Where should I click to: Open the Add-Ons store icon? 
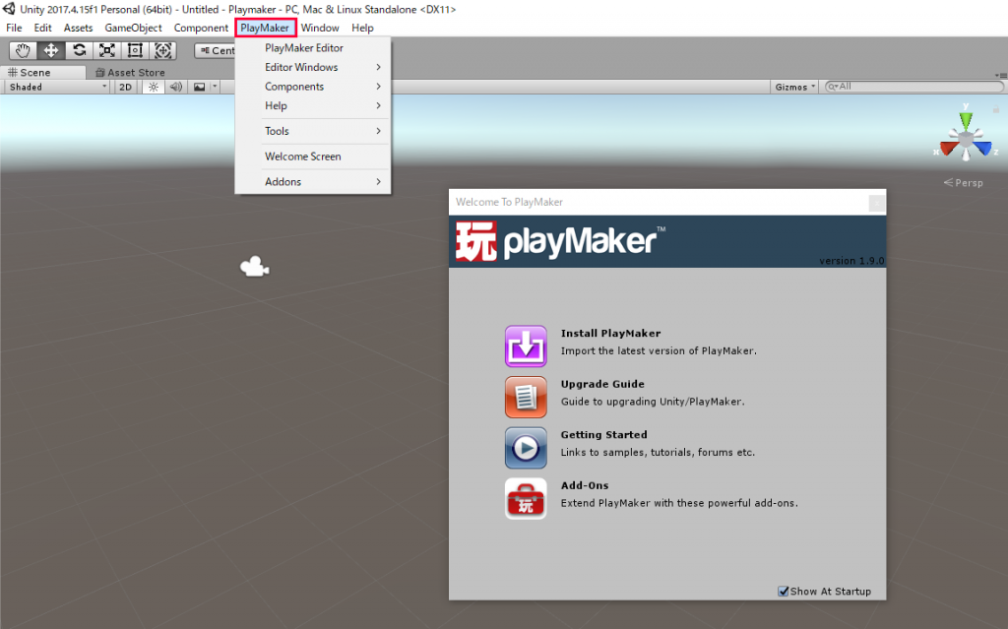click(x=526, y=498)
